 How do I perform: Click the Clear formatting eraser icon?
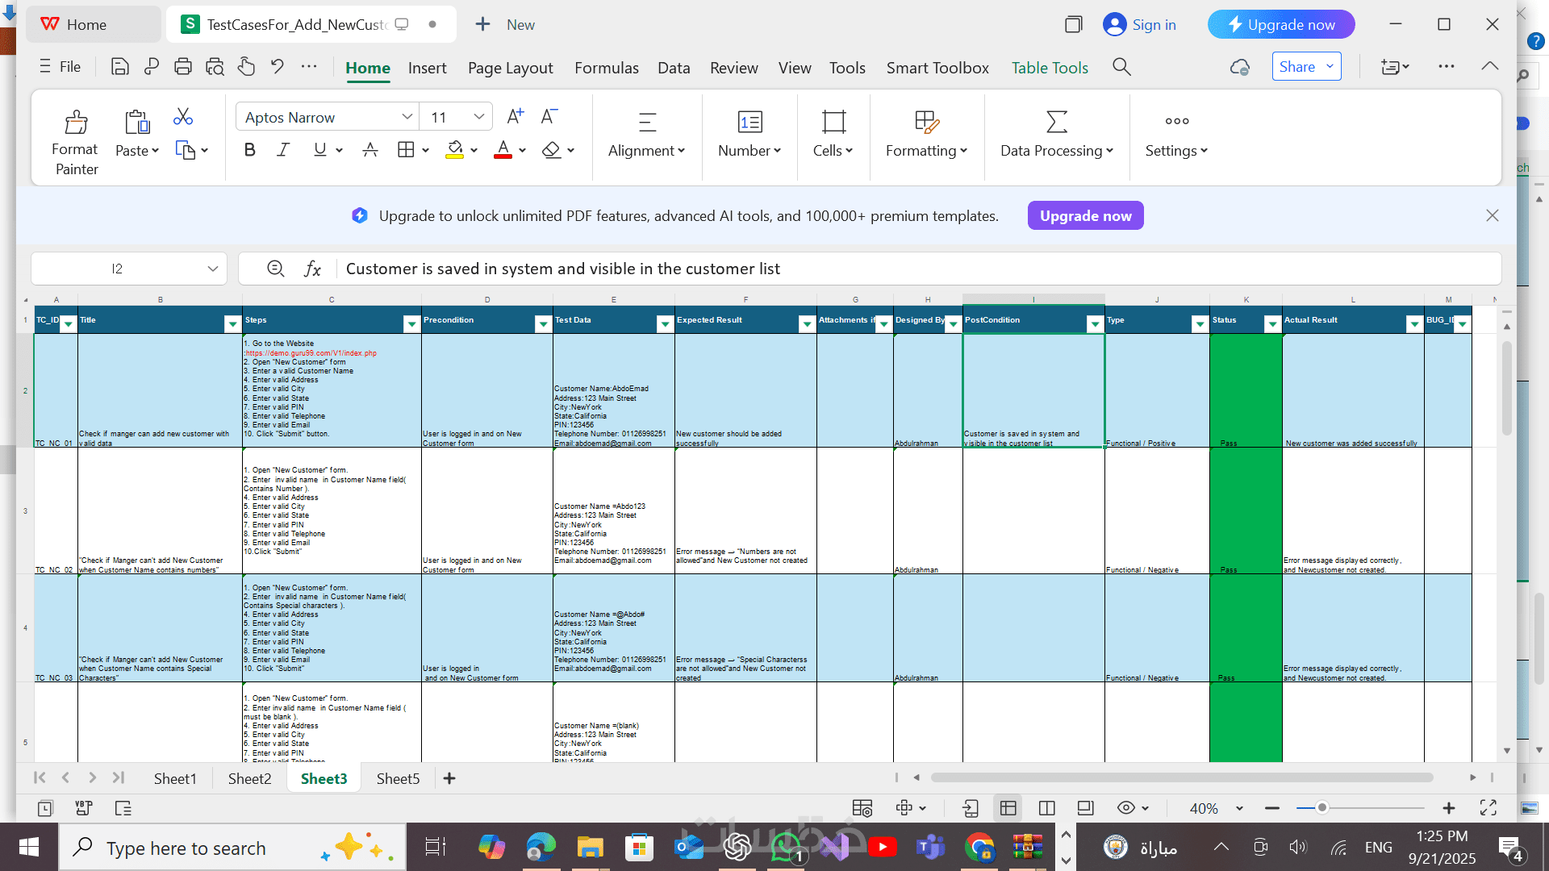pos(551,150)
